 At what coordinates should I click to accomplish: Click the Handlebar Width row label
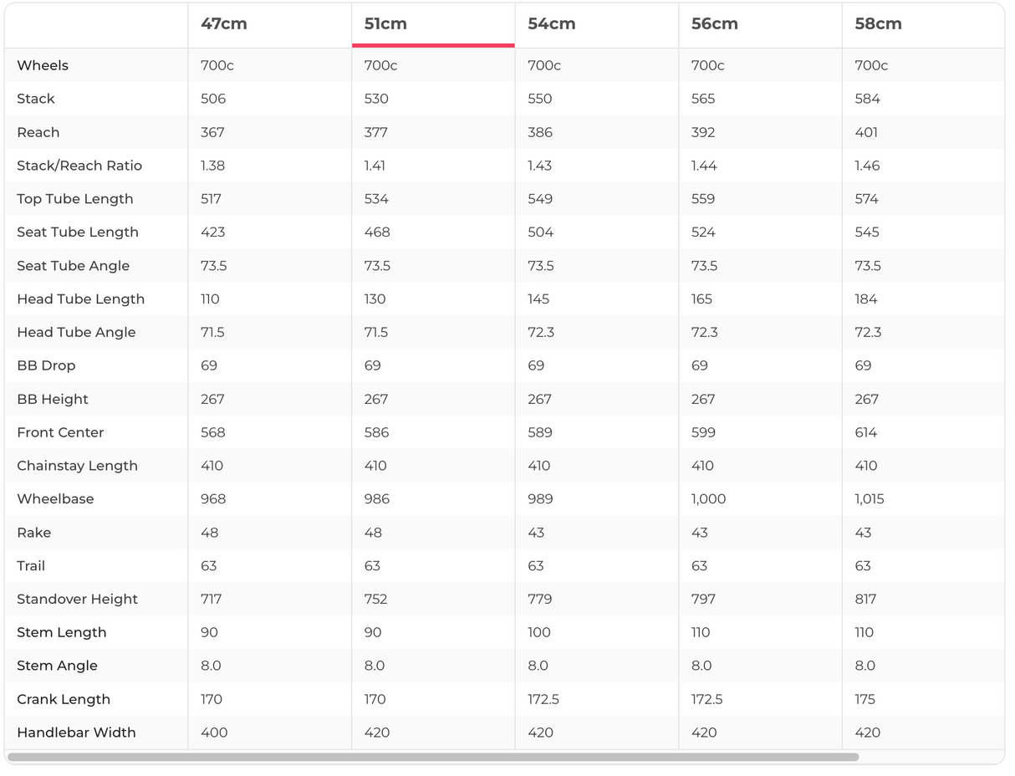tap(76, 733)
